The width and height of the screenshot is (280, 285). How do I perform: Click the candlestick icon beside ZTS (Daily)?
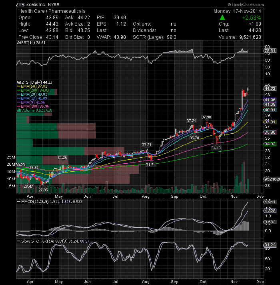point(19,82)
